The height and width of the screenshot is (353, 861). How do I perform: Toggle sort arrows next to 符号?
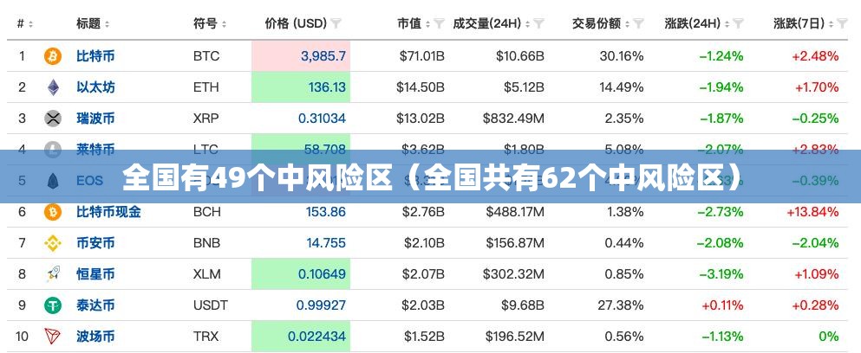[224, 24]
